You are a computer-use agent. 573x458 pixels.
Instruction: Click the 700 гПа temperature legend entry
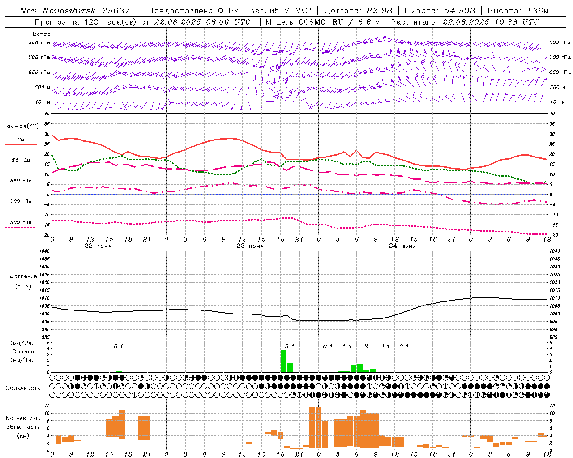coord(21,202)
